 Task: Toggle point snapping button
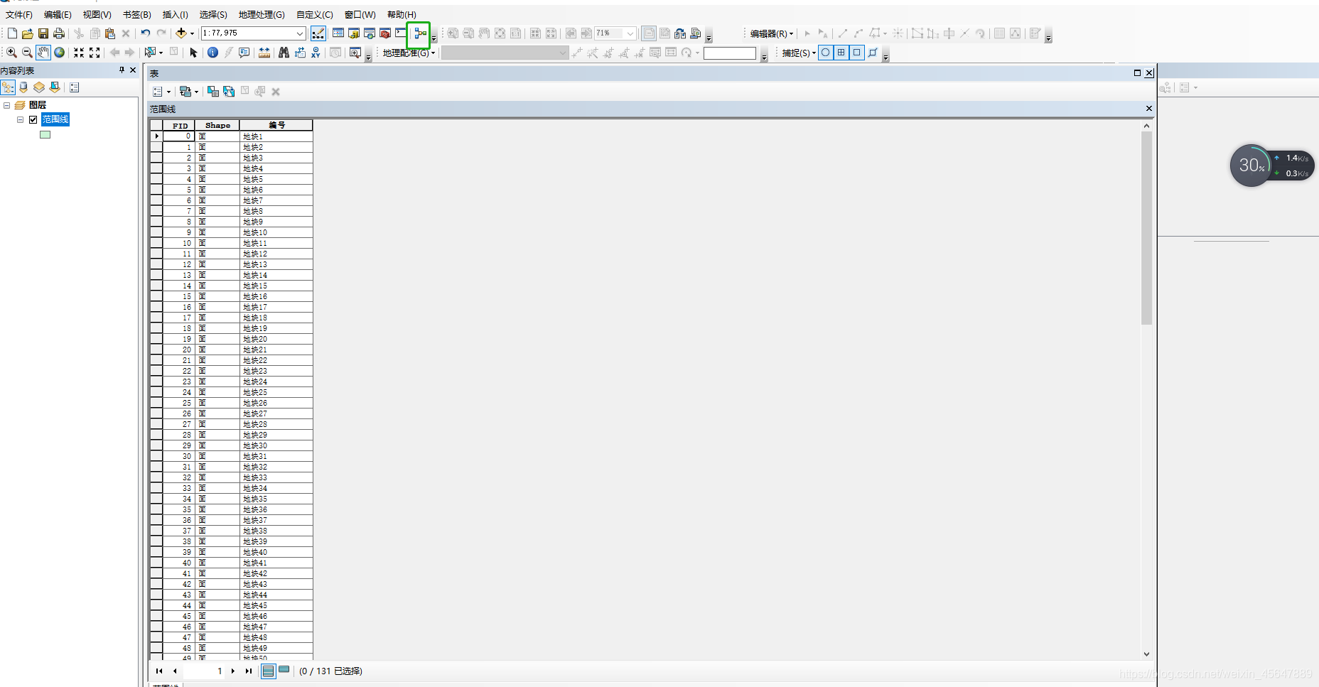tap(826, 53)
